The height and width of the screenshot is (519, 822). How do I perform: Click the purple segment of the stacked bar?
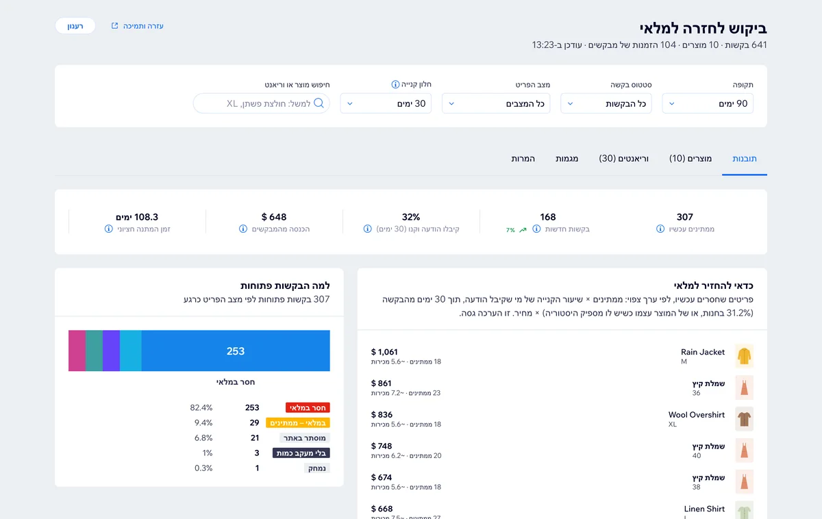coord(111,351)
